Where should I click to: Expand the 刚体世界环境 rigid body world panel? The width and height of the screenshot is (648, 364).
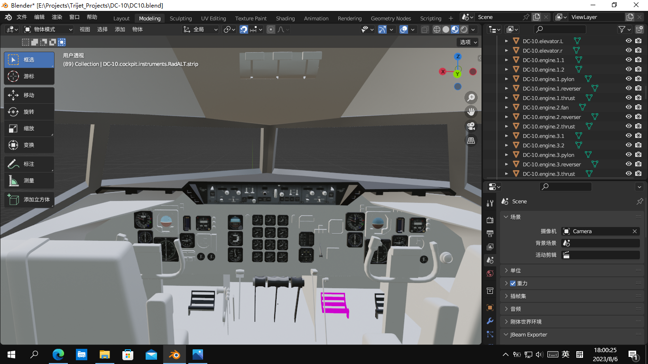572,322
